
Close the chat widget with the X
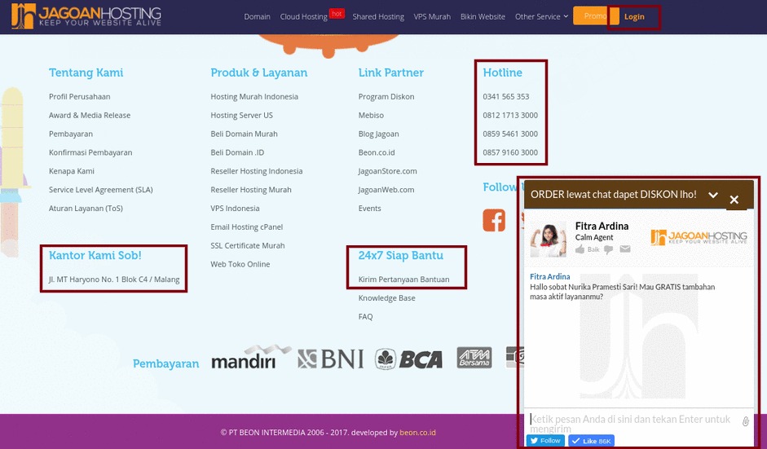tap(734, 200)
